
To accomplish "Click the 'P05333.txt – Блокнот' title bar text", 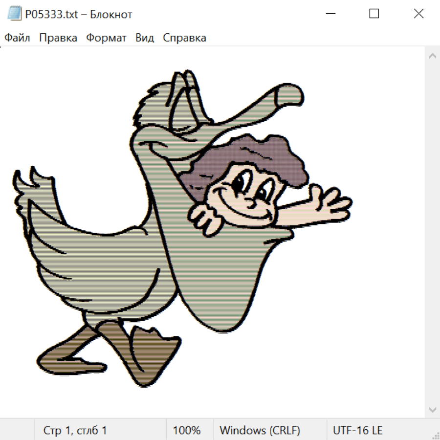I will click(79, 14).
